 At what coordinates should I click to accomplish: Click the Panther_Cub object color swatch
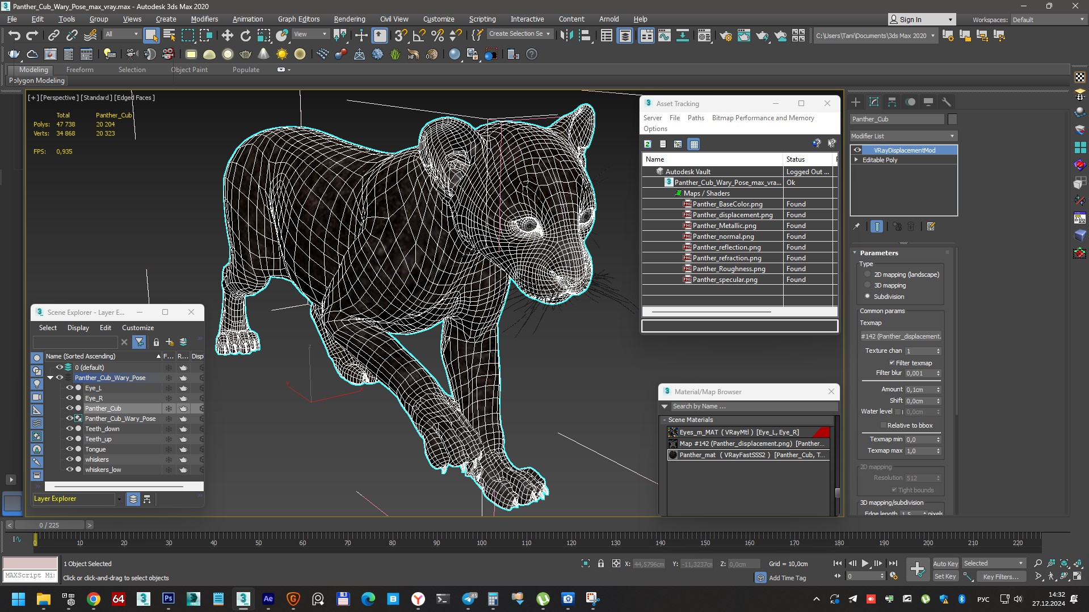pyautogui.click(x=952, y=119)
